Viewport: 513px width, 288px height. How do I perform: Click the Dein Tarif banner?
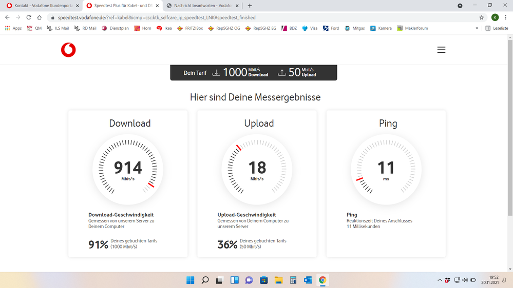254,72
